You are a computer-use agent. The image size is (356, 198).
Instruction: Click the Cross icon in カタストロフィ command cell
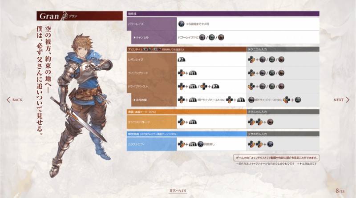tap(200, 144)
